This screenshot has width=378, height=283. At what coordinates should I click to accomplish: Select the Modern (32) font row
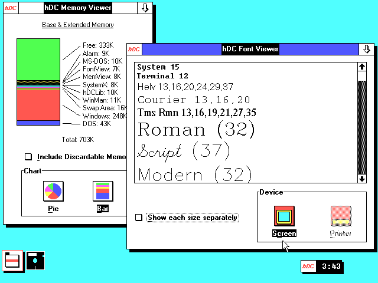[x=194, y=175]
